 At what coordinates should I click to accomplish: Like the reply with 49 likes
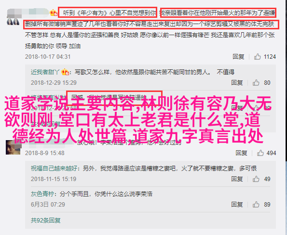click(256, 179)
